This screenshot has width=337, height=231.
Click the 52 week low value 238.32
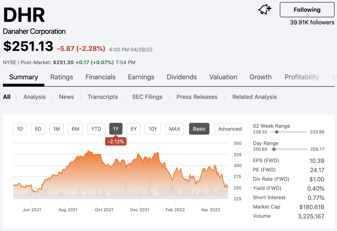pos(260,132)
